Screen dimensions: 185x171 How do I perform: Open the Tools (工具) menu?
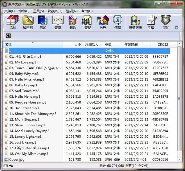[39, 11]
